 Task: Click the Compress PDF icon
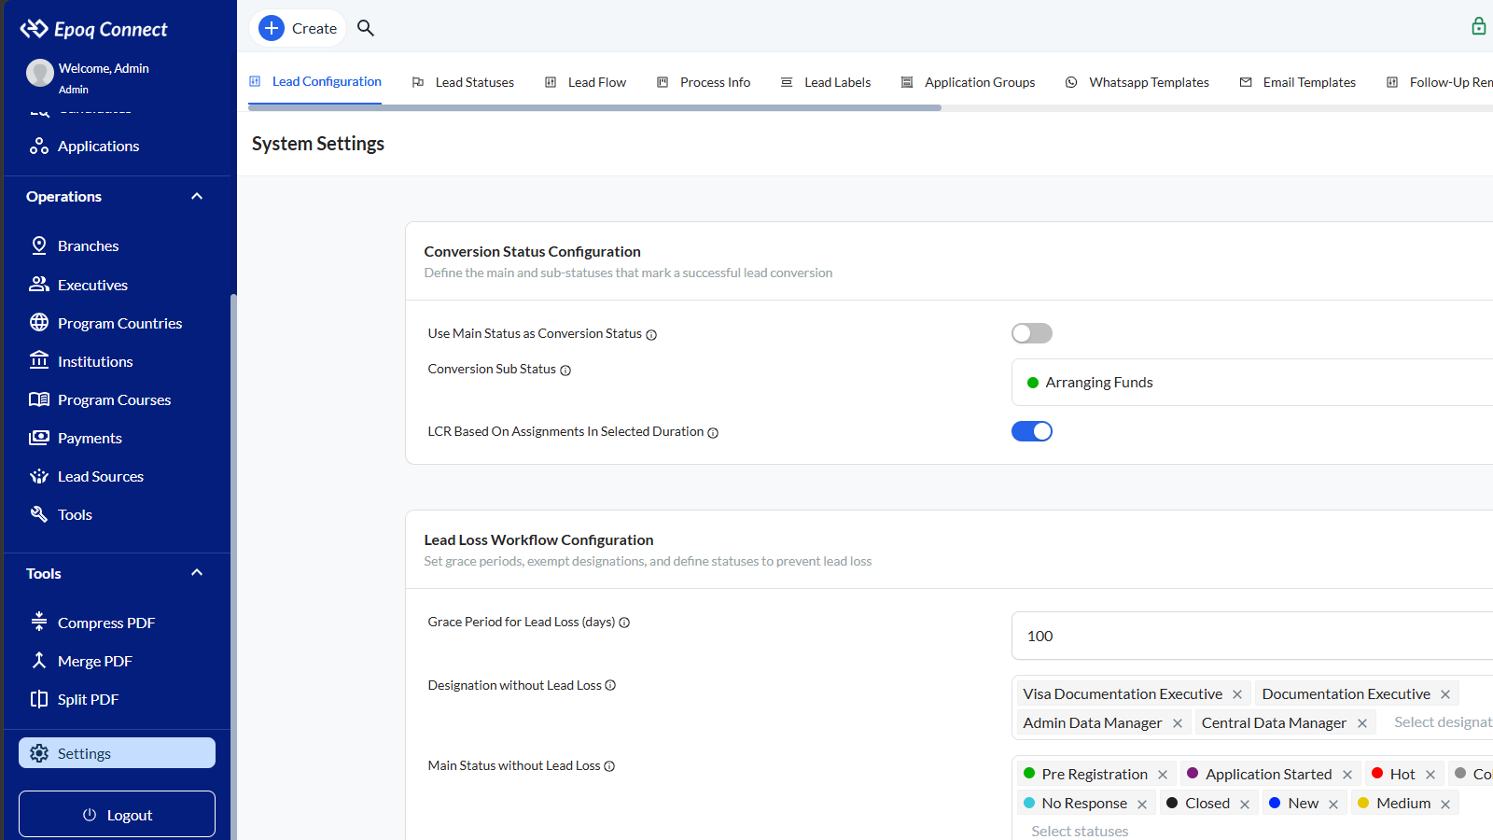[x=39, y=622]
